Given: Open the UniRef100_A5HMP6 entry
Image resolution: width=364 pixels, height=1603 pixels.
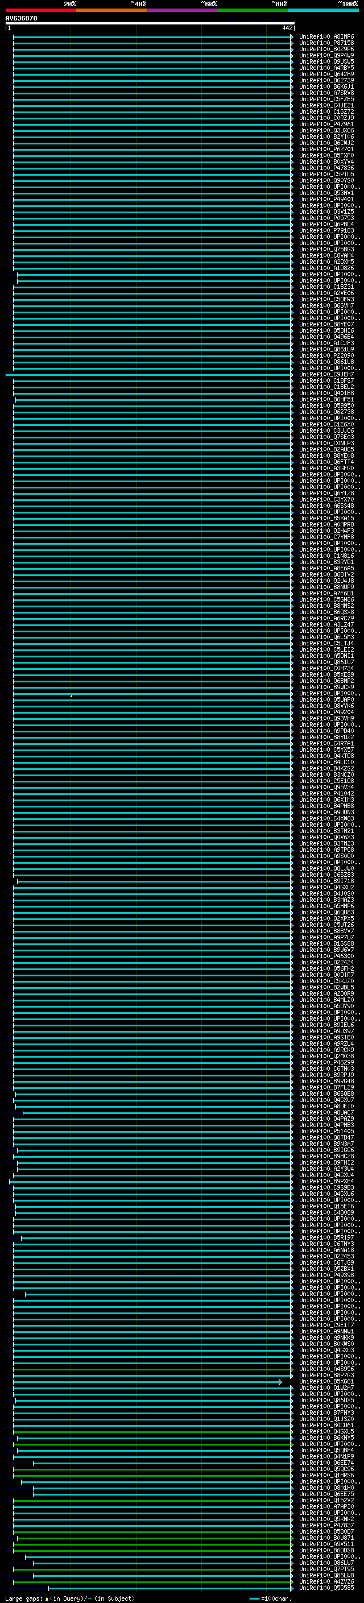Looking at the screenshot, I should tap(326, 905).
